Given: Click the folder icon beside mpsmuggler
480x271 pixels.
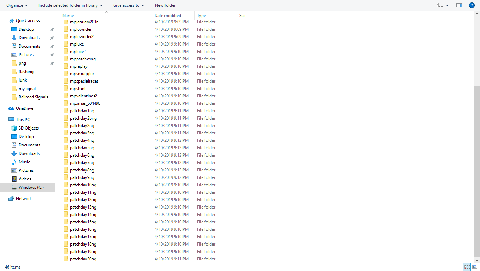Looking at the screenshot, I should tap(66, 74).
